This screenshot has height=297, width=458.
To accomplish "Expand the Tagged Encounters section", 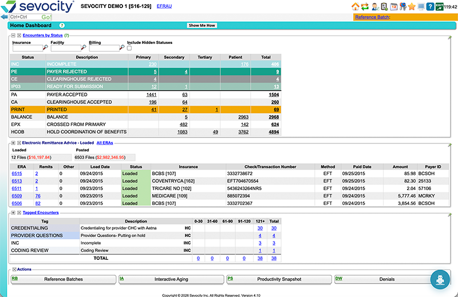I will click(x=13, y=213).
